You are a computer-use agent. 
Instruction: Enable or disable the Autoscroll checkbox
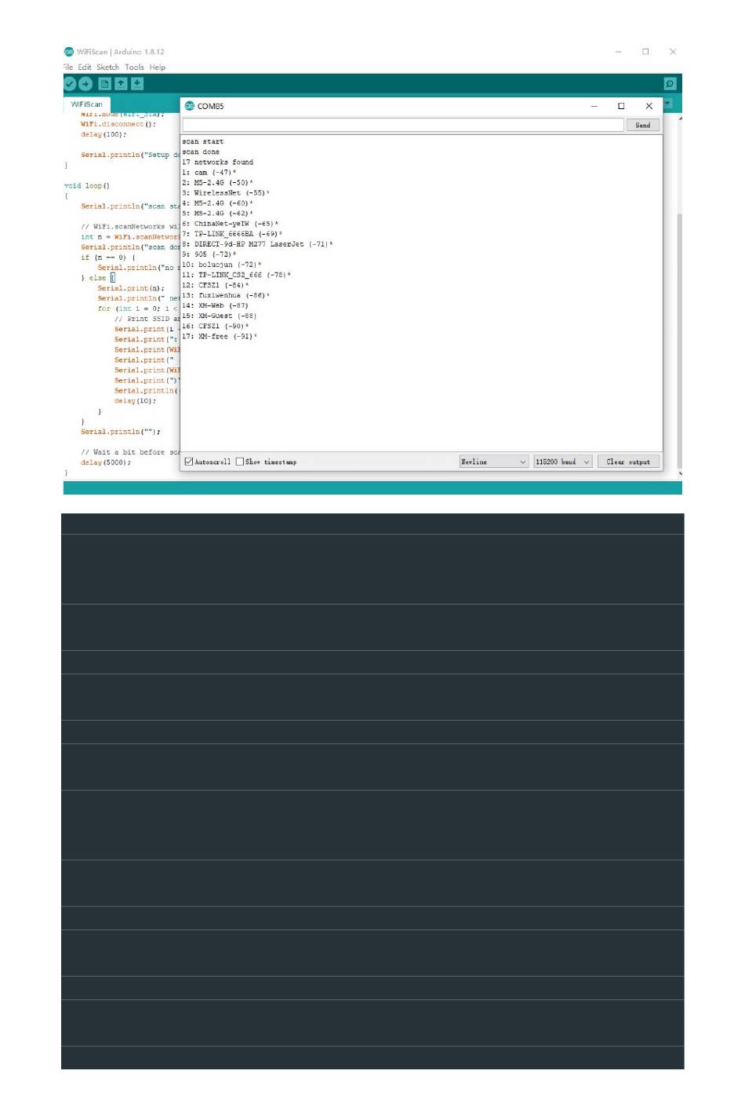188,462
